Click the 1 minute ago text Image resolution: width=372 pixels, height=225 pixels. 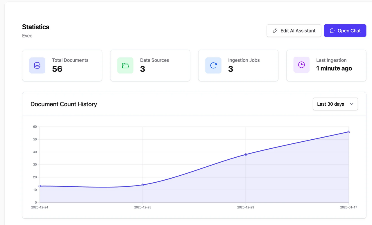coord(334,69)
